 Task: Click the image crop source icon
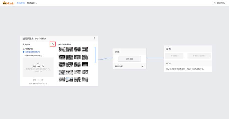click(x=35, y=80)
